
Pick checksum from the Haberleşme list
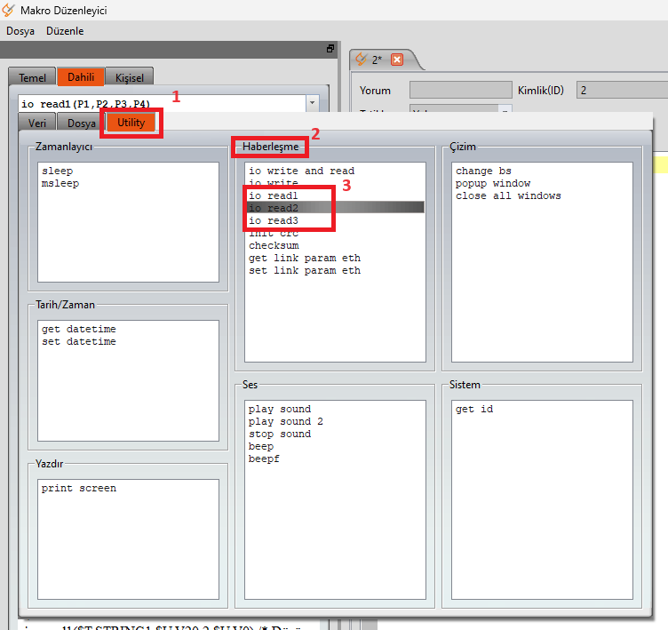tap(274, 245)
